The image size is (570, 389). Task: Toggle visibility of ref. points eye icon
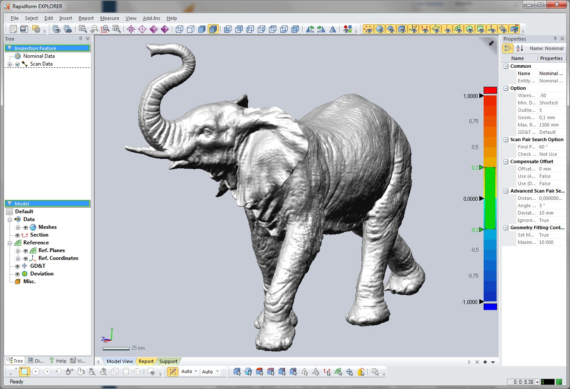tap(436, 29)
